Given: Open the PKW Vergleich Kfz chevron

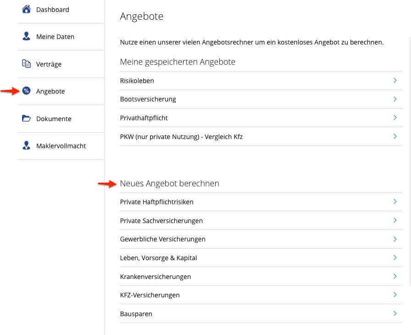Looking at the screenshot, I should [x=395, y=136].
